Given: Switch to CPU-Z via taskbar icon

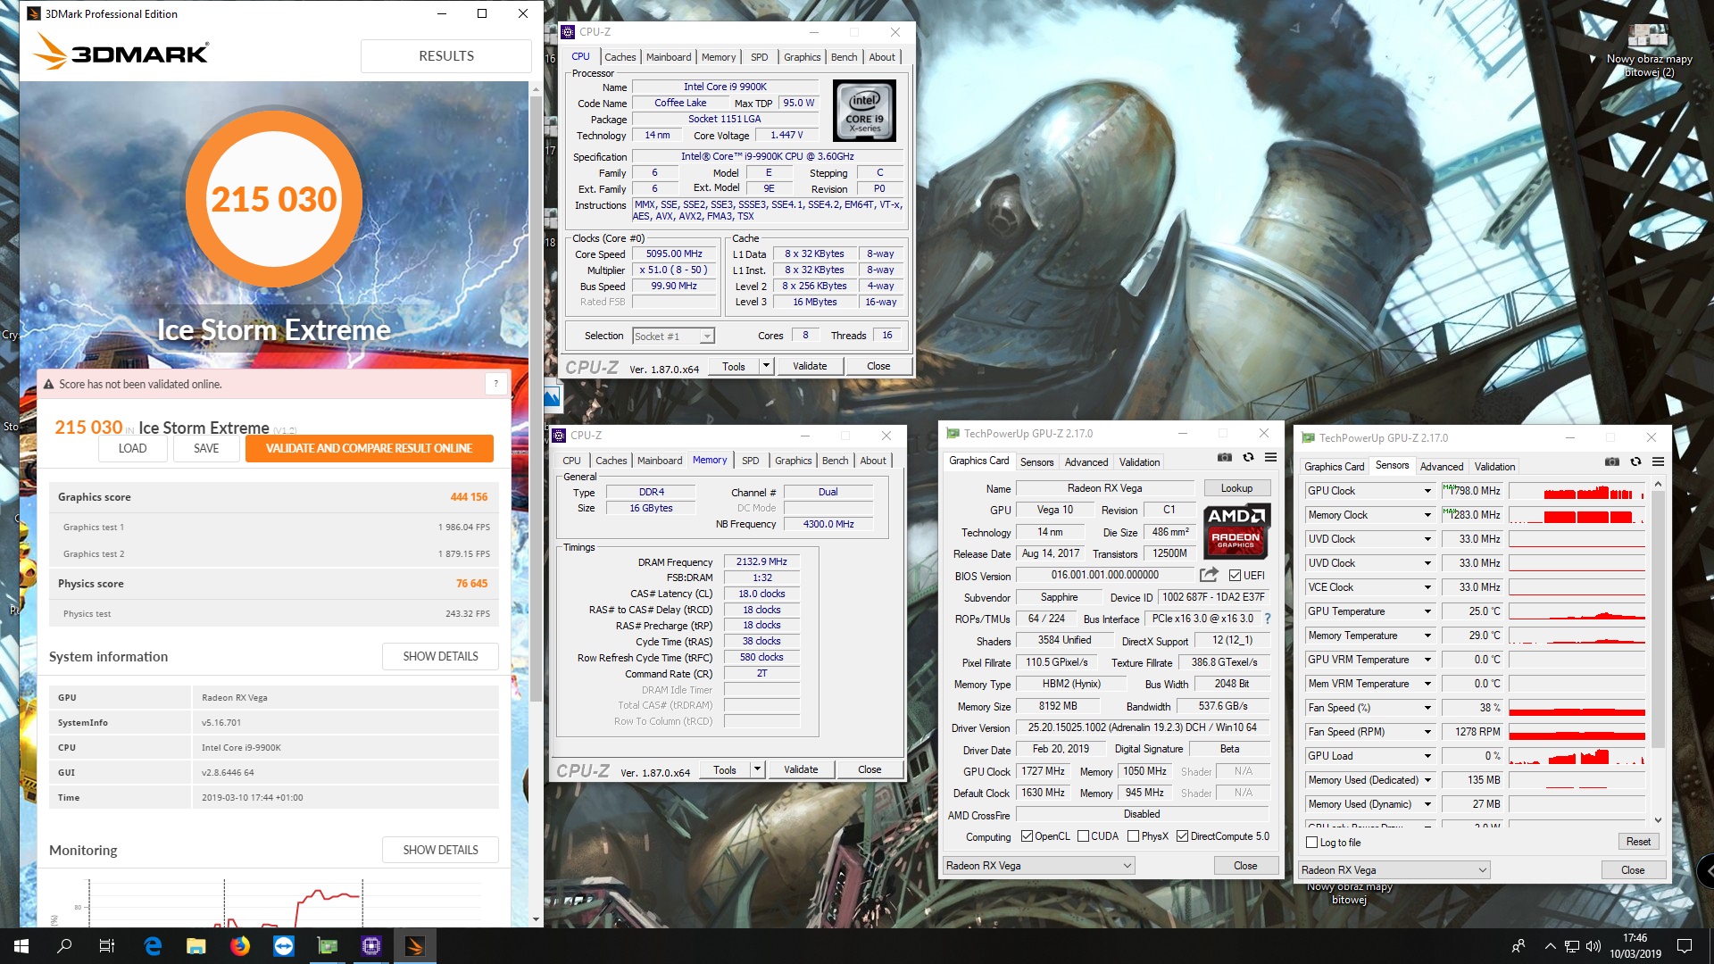Looking at the screenshot, I should tap(371, 946).
